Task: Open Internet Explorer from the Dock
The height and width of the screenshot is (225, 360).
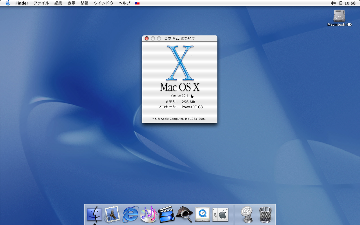Action: 130,215
